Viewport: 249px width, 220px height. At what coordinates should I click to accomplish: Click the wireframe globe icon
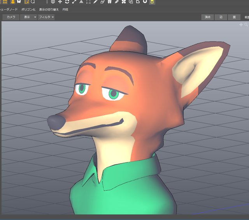[x=53, y=2]
